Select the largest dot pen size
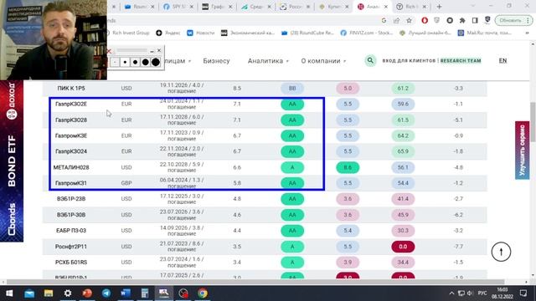The image size is (536, 301). tap(156, 62)
